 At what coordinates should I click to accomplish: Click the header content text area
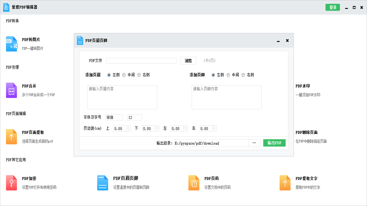coord(122,97)
